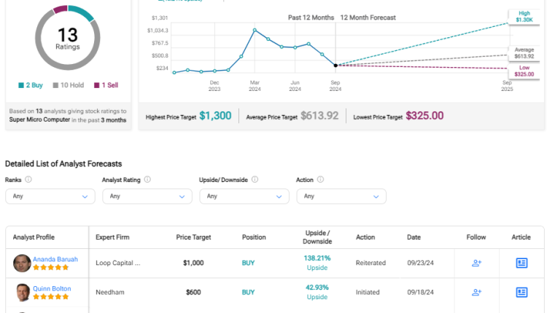Image resolution: width=547 pixels, height=313 pixels.
Task: Open Quinn Bolton's analyst profile link
Action: click(x=52, y=288)
